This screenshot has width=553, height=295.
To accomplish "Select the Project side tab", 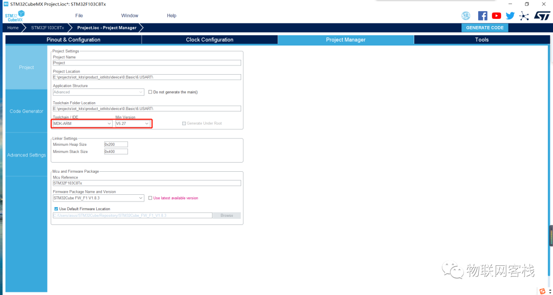I will [x=27, y=67].
